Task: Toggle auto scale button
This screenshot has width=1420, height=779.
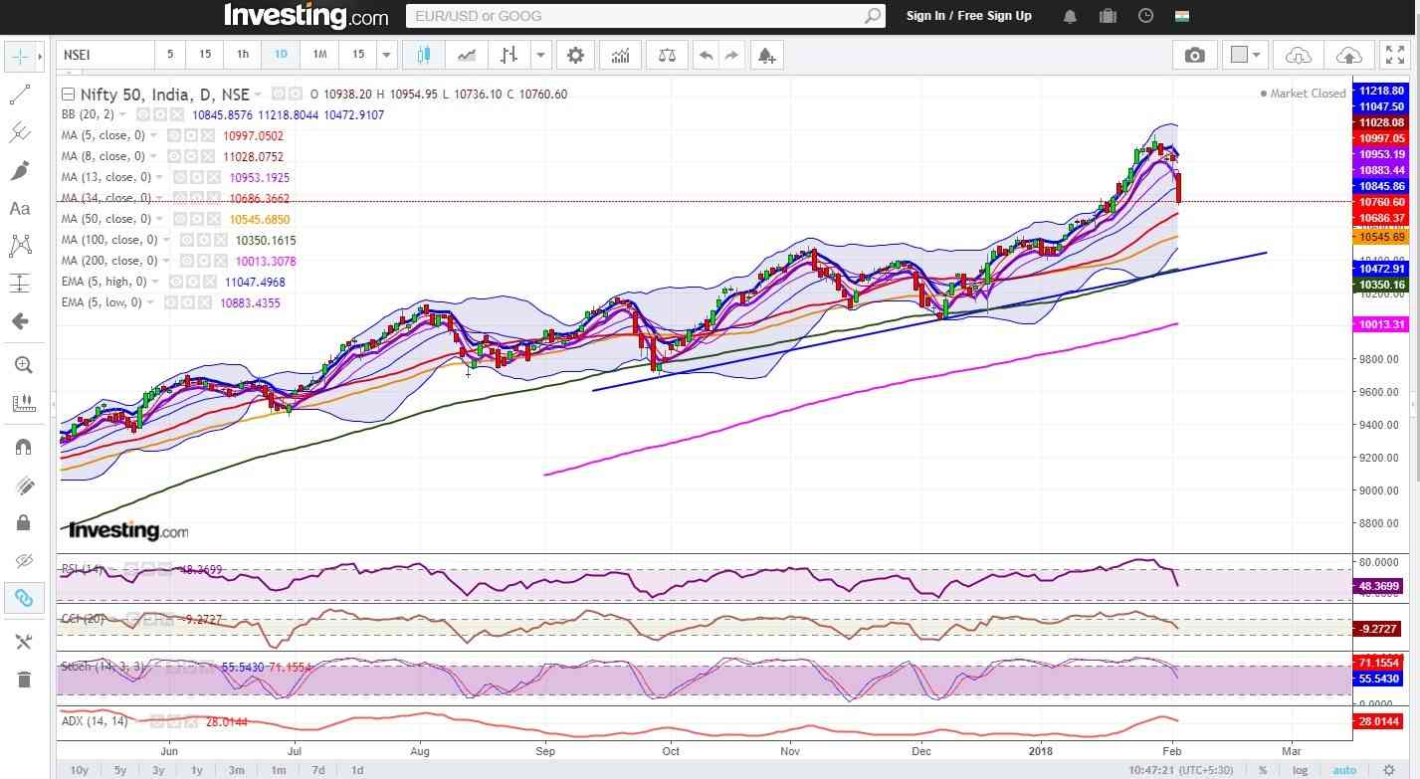Action: tap(1344, 770)
